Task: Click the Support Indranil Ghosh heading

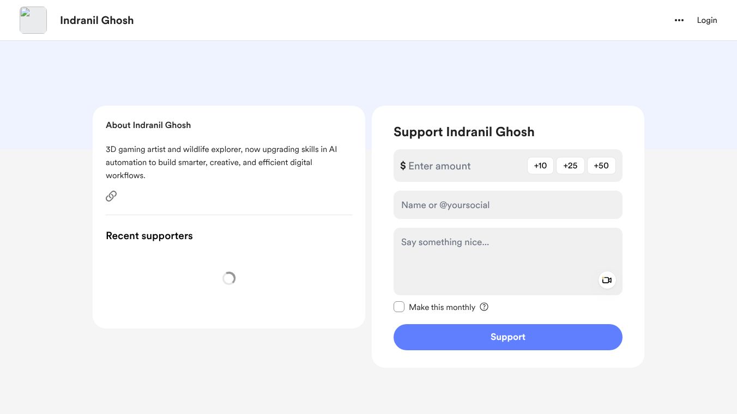Action: pyautogui.click(x=463, y=132)
